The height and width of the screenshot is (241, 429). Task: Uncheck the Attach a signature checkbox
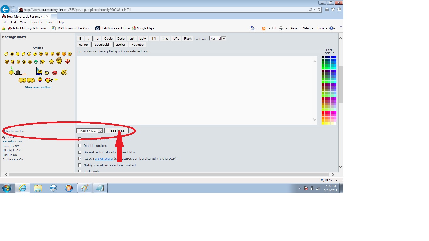click(80, 158)
